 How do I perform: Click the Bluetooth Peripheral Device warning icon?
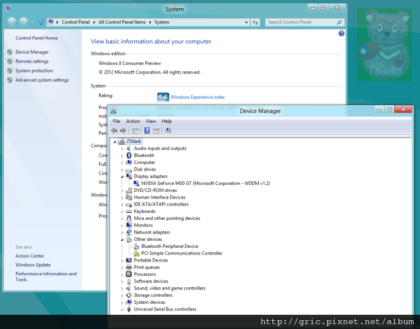[137, 246]
